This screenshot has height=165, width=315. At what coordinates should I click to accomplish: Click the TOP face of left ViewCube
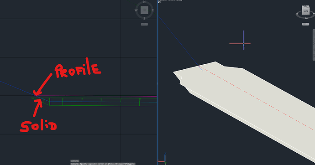tap(144, 10)
